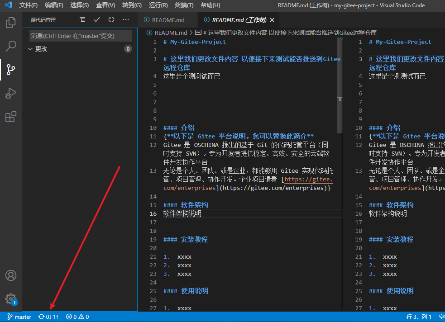Click master branch in status bar

(19, 317)
